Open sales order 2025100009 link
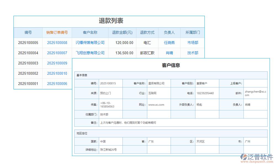 pyautogui.click(x=57, y=63)
